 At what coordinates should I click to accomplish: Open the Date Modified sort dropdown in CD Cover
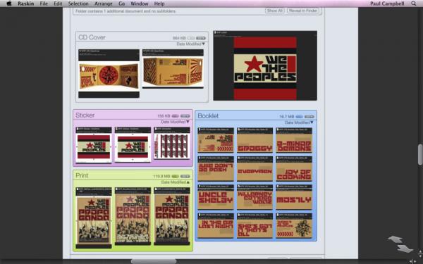[x=191, y=44]
